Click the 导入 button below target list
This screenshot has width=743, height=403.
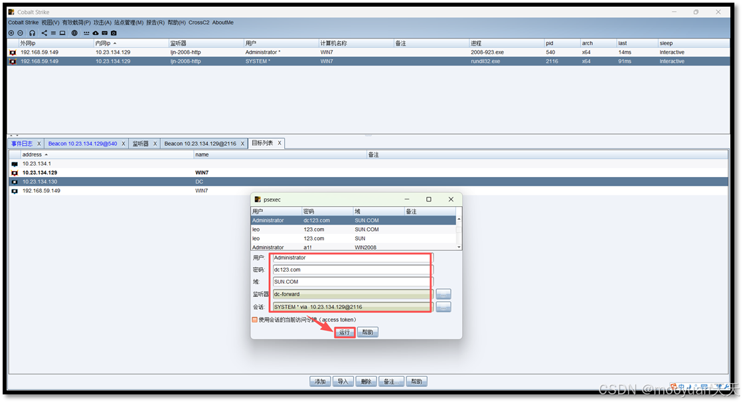click(343, 382)
